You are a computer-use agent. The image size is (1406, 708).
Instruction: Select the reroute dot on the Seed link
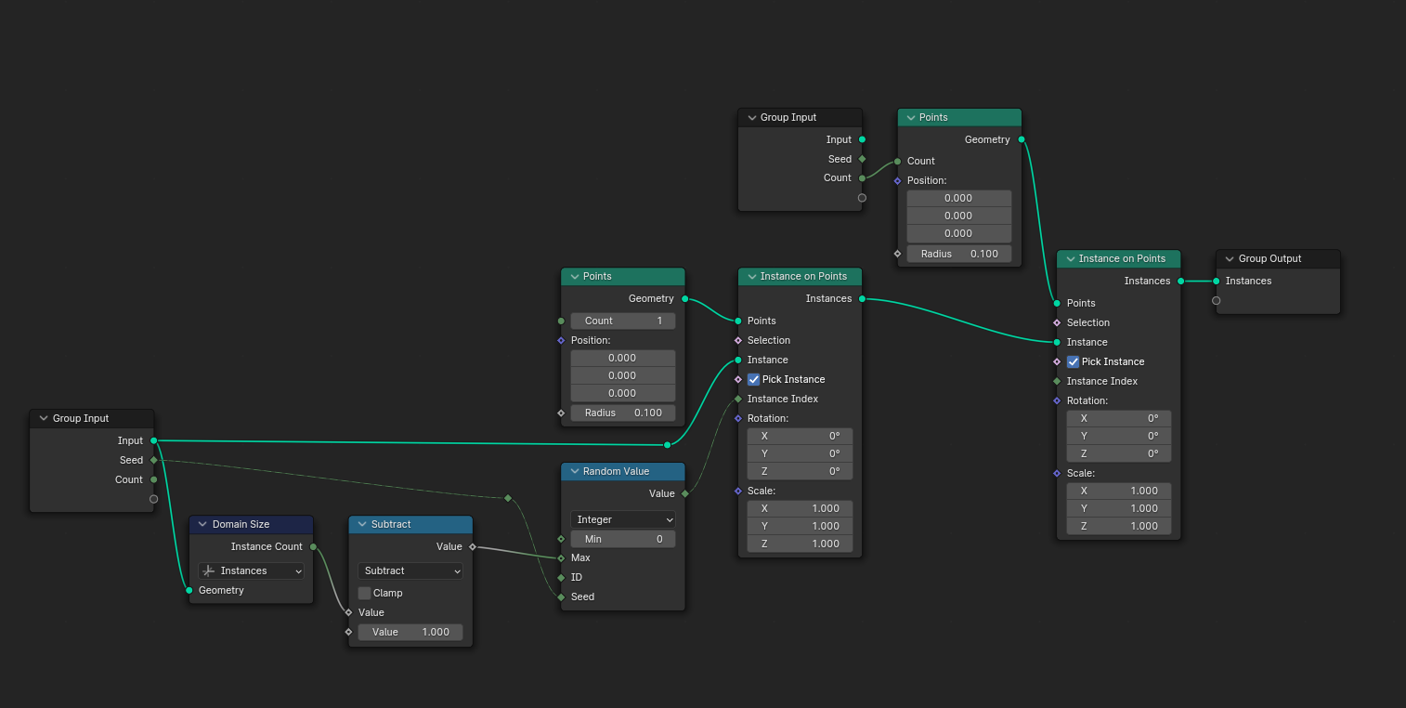(x=508, y=498)
